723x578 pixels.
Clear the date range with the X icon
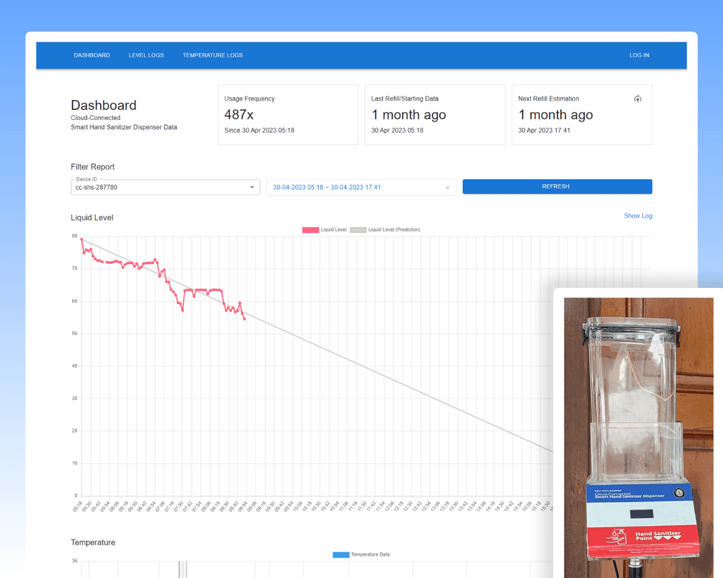click(447, 188)
